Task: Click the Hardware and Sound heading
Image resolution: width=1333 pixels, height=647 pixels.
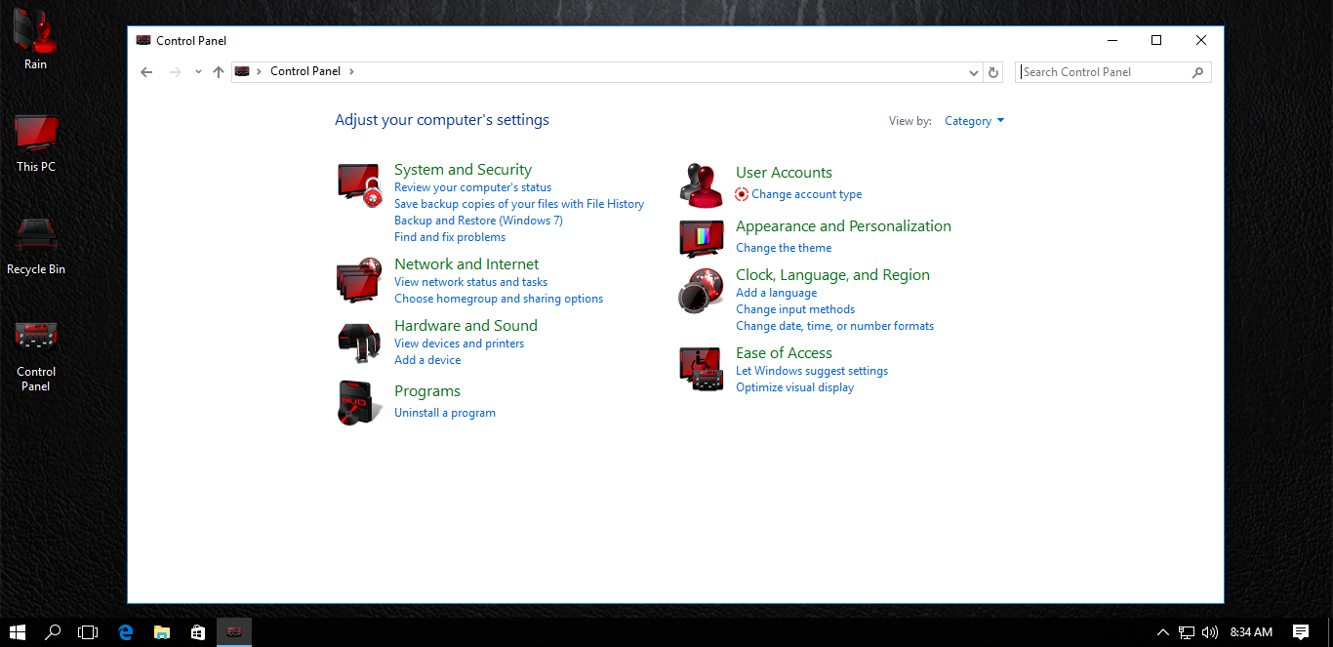Action: (x=465, y=326)
